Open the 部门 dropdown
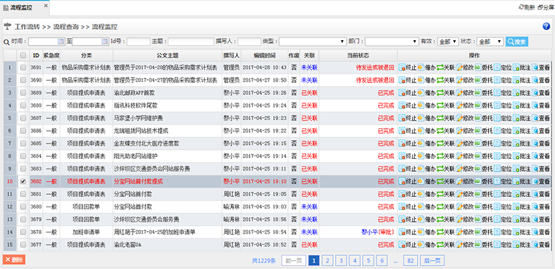The width and height of the screenshot is (555, 269). [x=392, y=42]
